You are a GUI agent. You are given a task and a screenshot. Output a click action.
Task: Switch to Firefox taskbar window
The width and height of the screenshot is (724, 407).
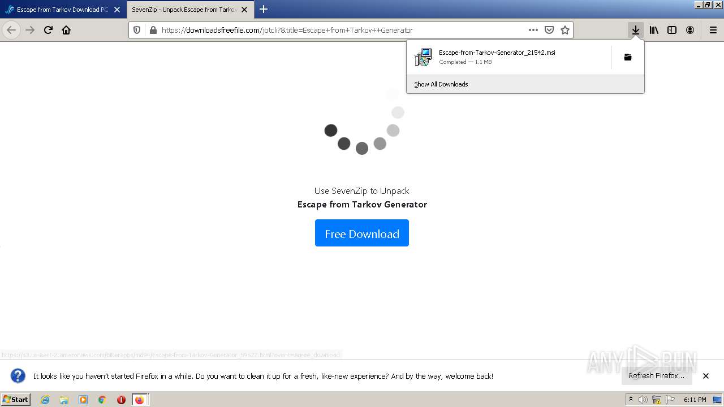tap(140, 400)
